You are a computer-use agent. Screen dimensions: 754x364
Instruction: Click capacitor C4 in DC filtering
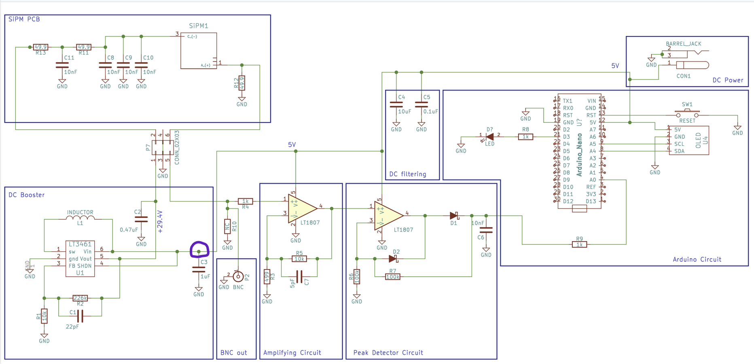pyautogui.click(x=396, y=104)
